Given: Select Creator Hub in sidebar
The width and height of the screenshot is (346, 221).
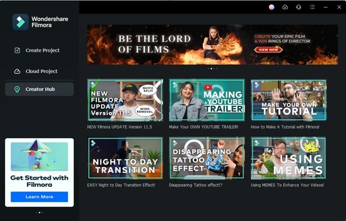Looking at the screenshot, I should 39,89.
